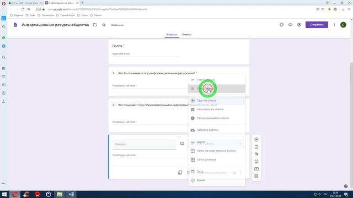
Task: Star the form with the star icon
Action: click(x=104, y=25)
